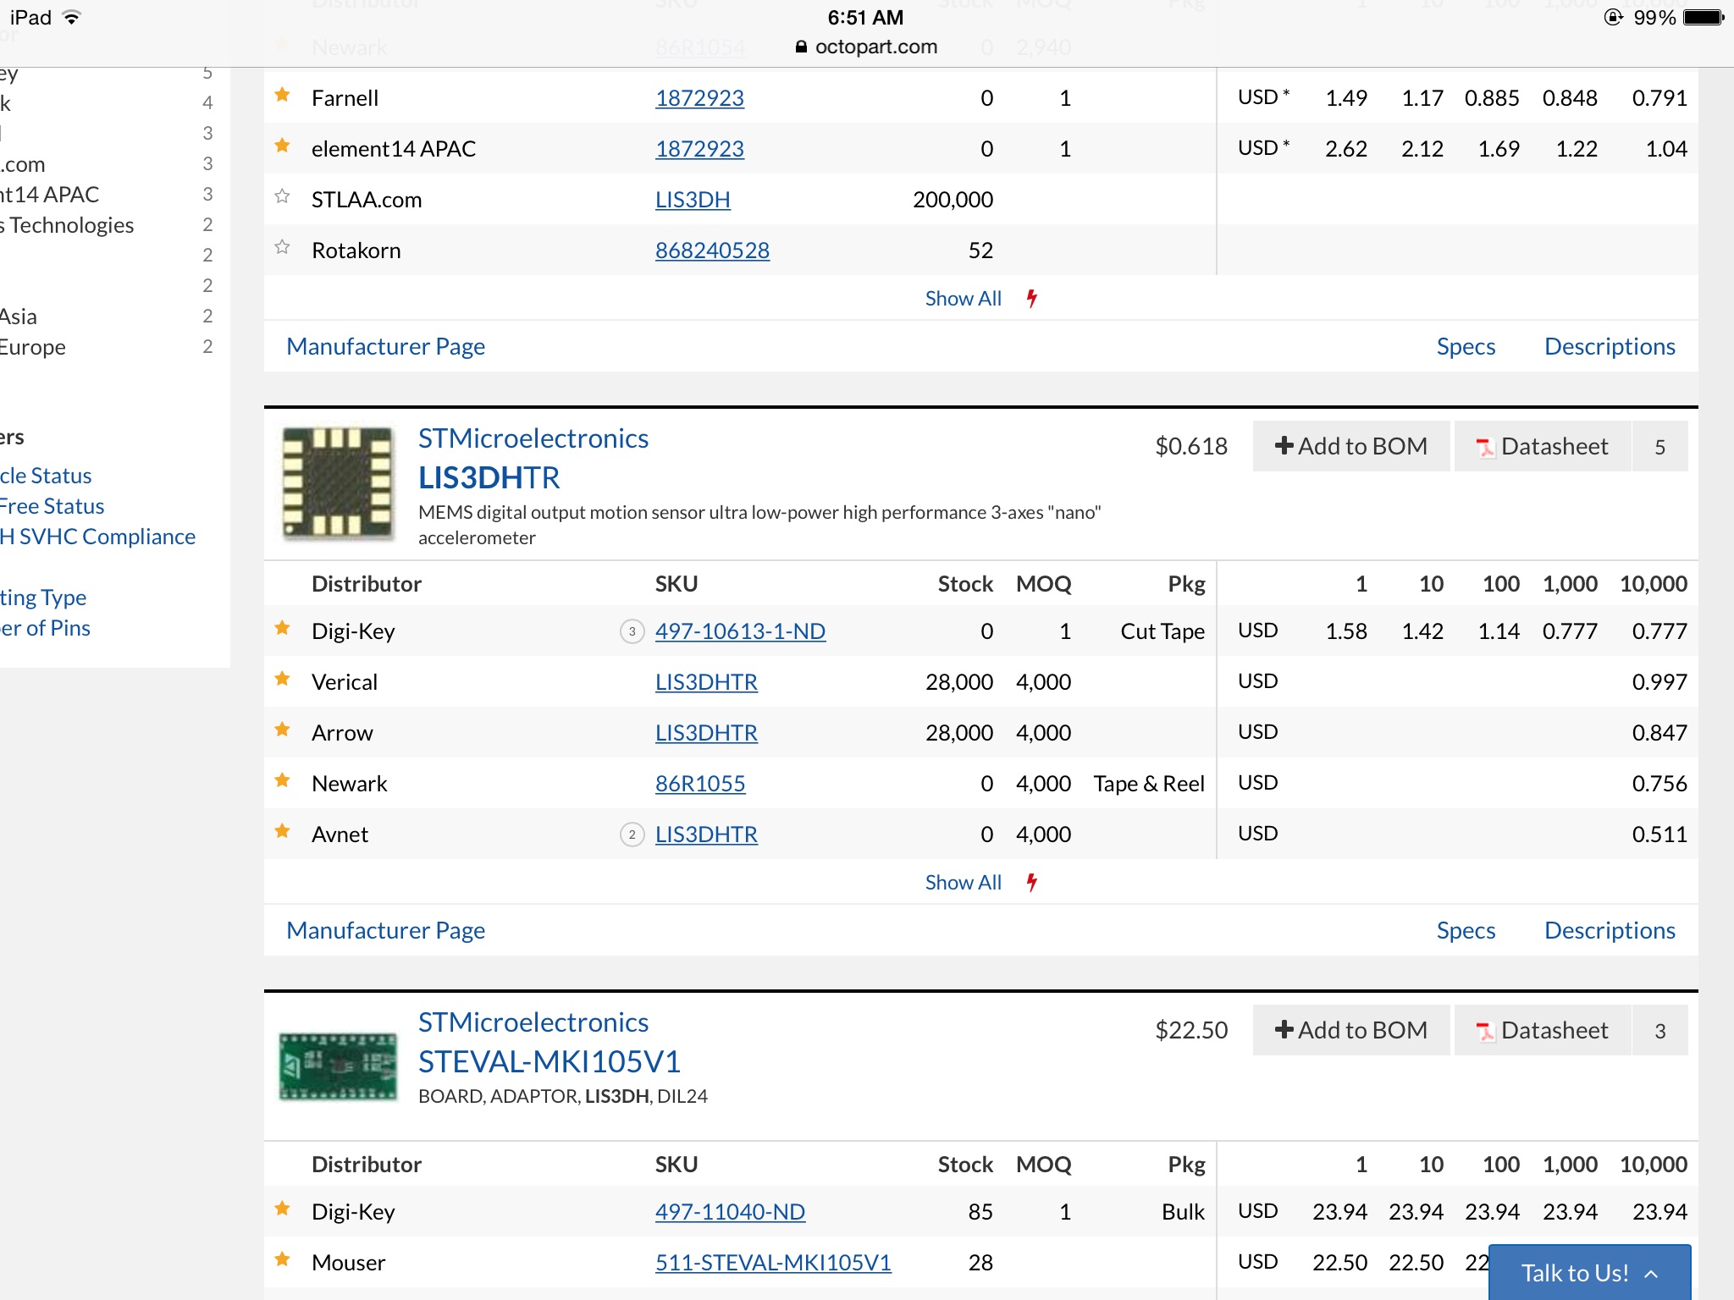
Task: Click Add to BOM for LIS3DHTR
Action: pyautogui.click(x=1350, y=446)
